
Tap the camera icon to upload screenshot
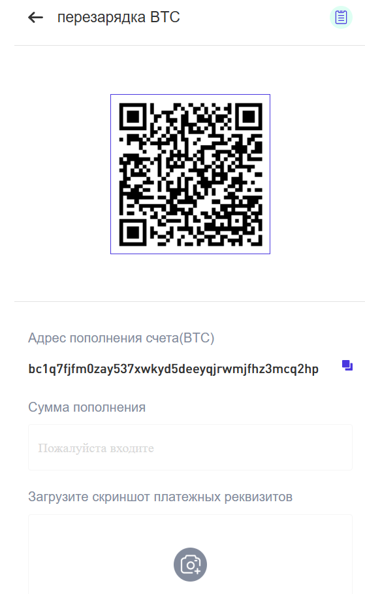190,565
